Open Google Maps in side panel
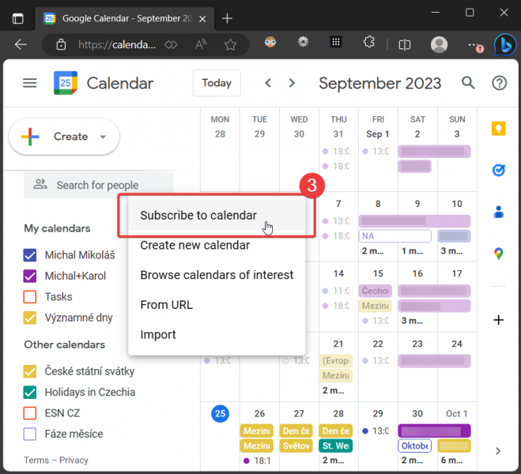 498,254
